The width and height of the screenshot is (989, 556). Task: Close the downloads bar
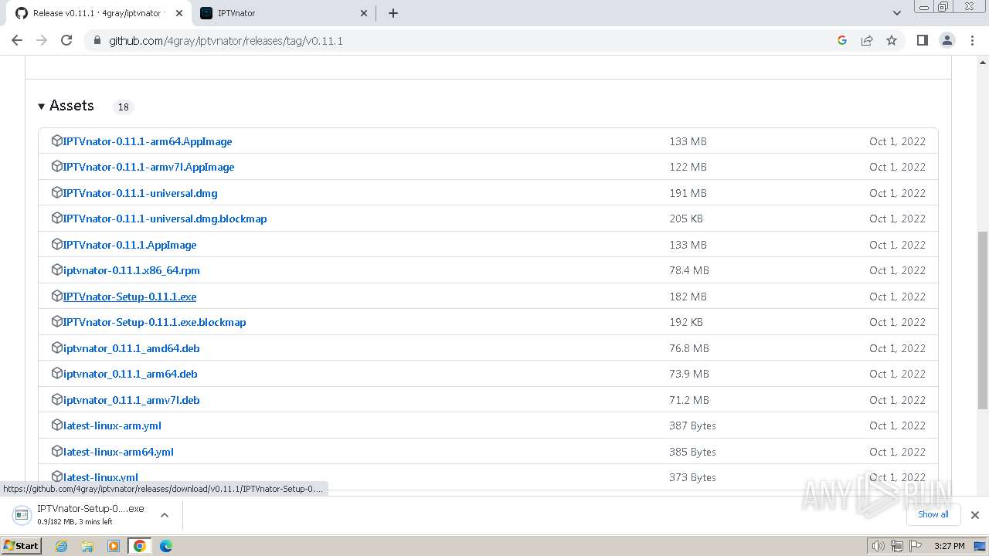(x=974, y=515)
